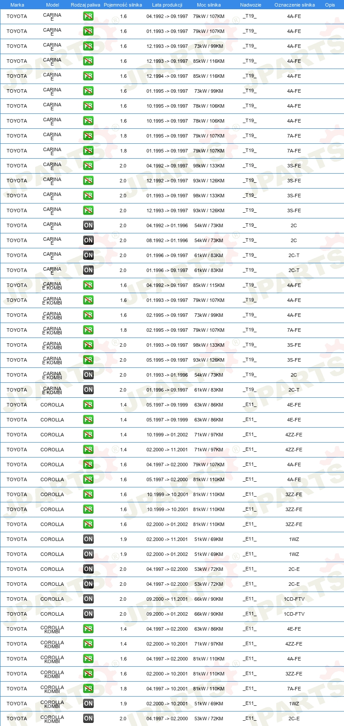
Task: Click petrol icon in Carina E 12.1993 93kW row
Action: coord(88,211)
